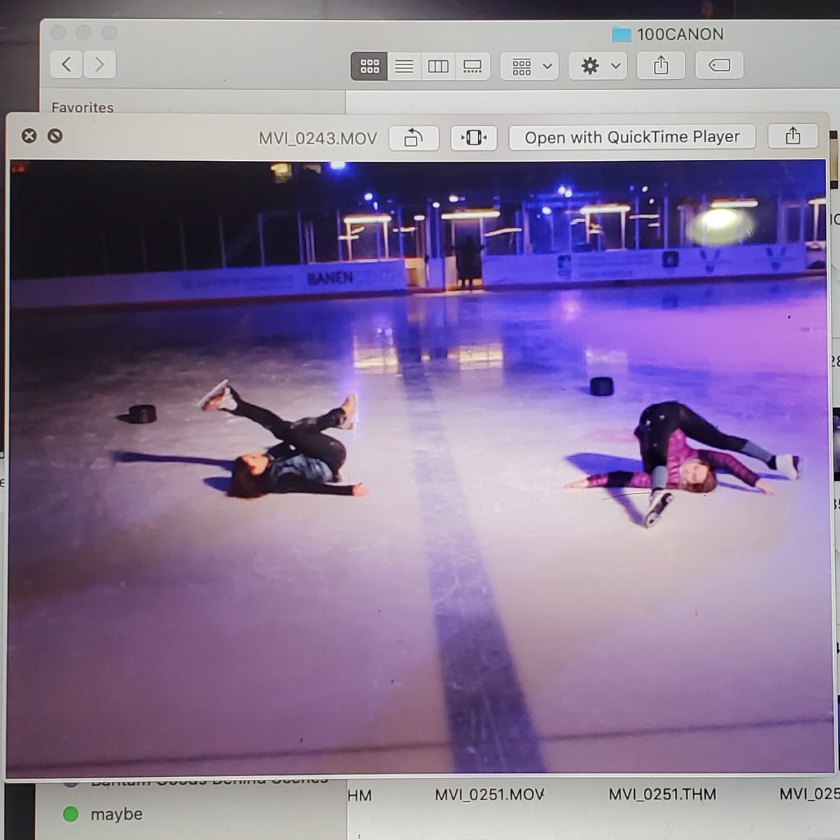Share MVI_0243.MOV from Quick Look toolbar

pyautogui.click(x=792, y=136)
